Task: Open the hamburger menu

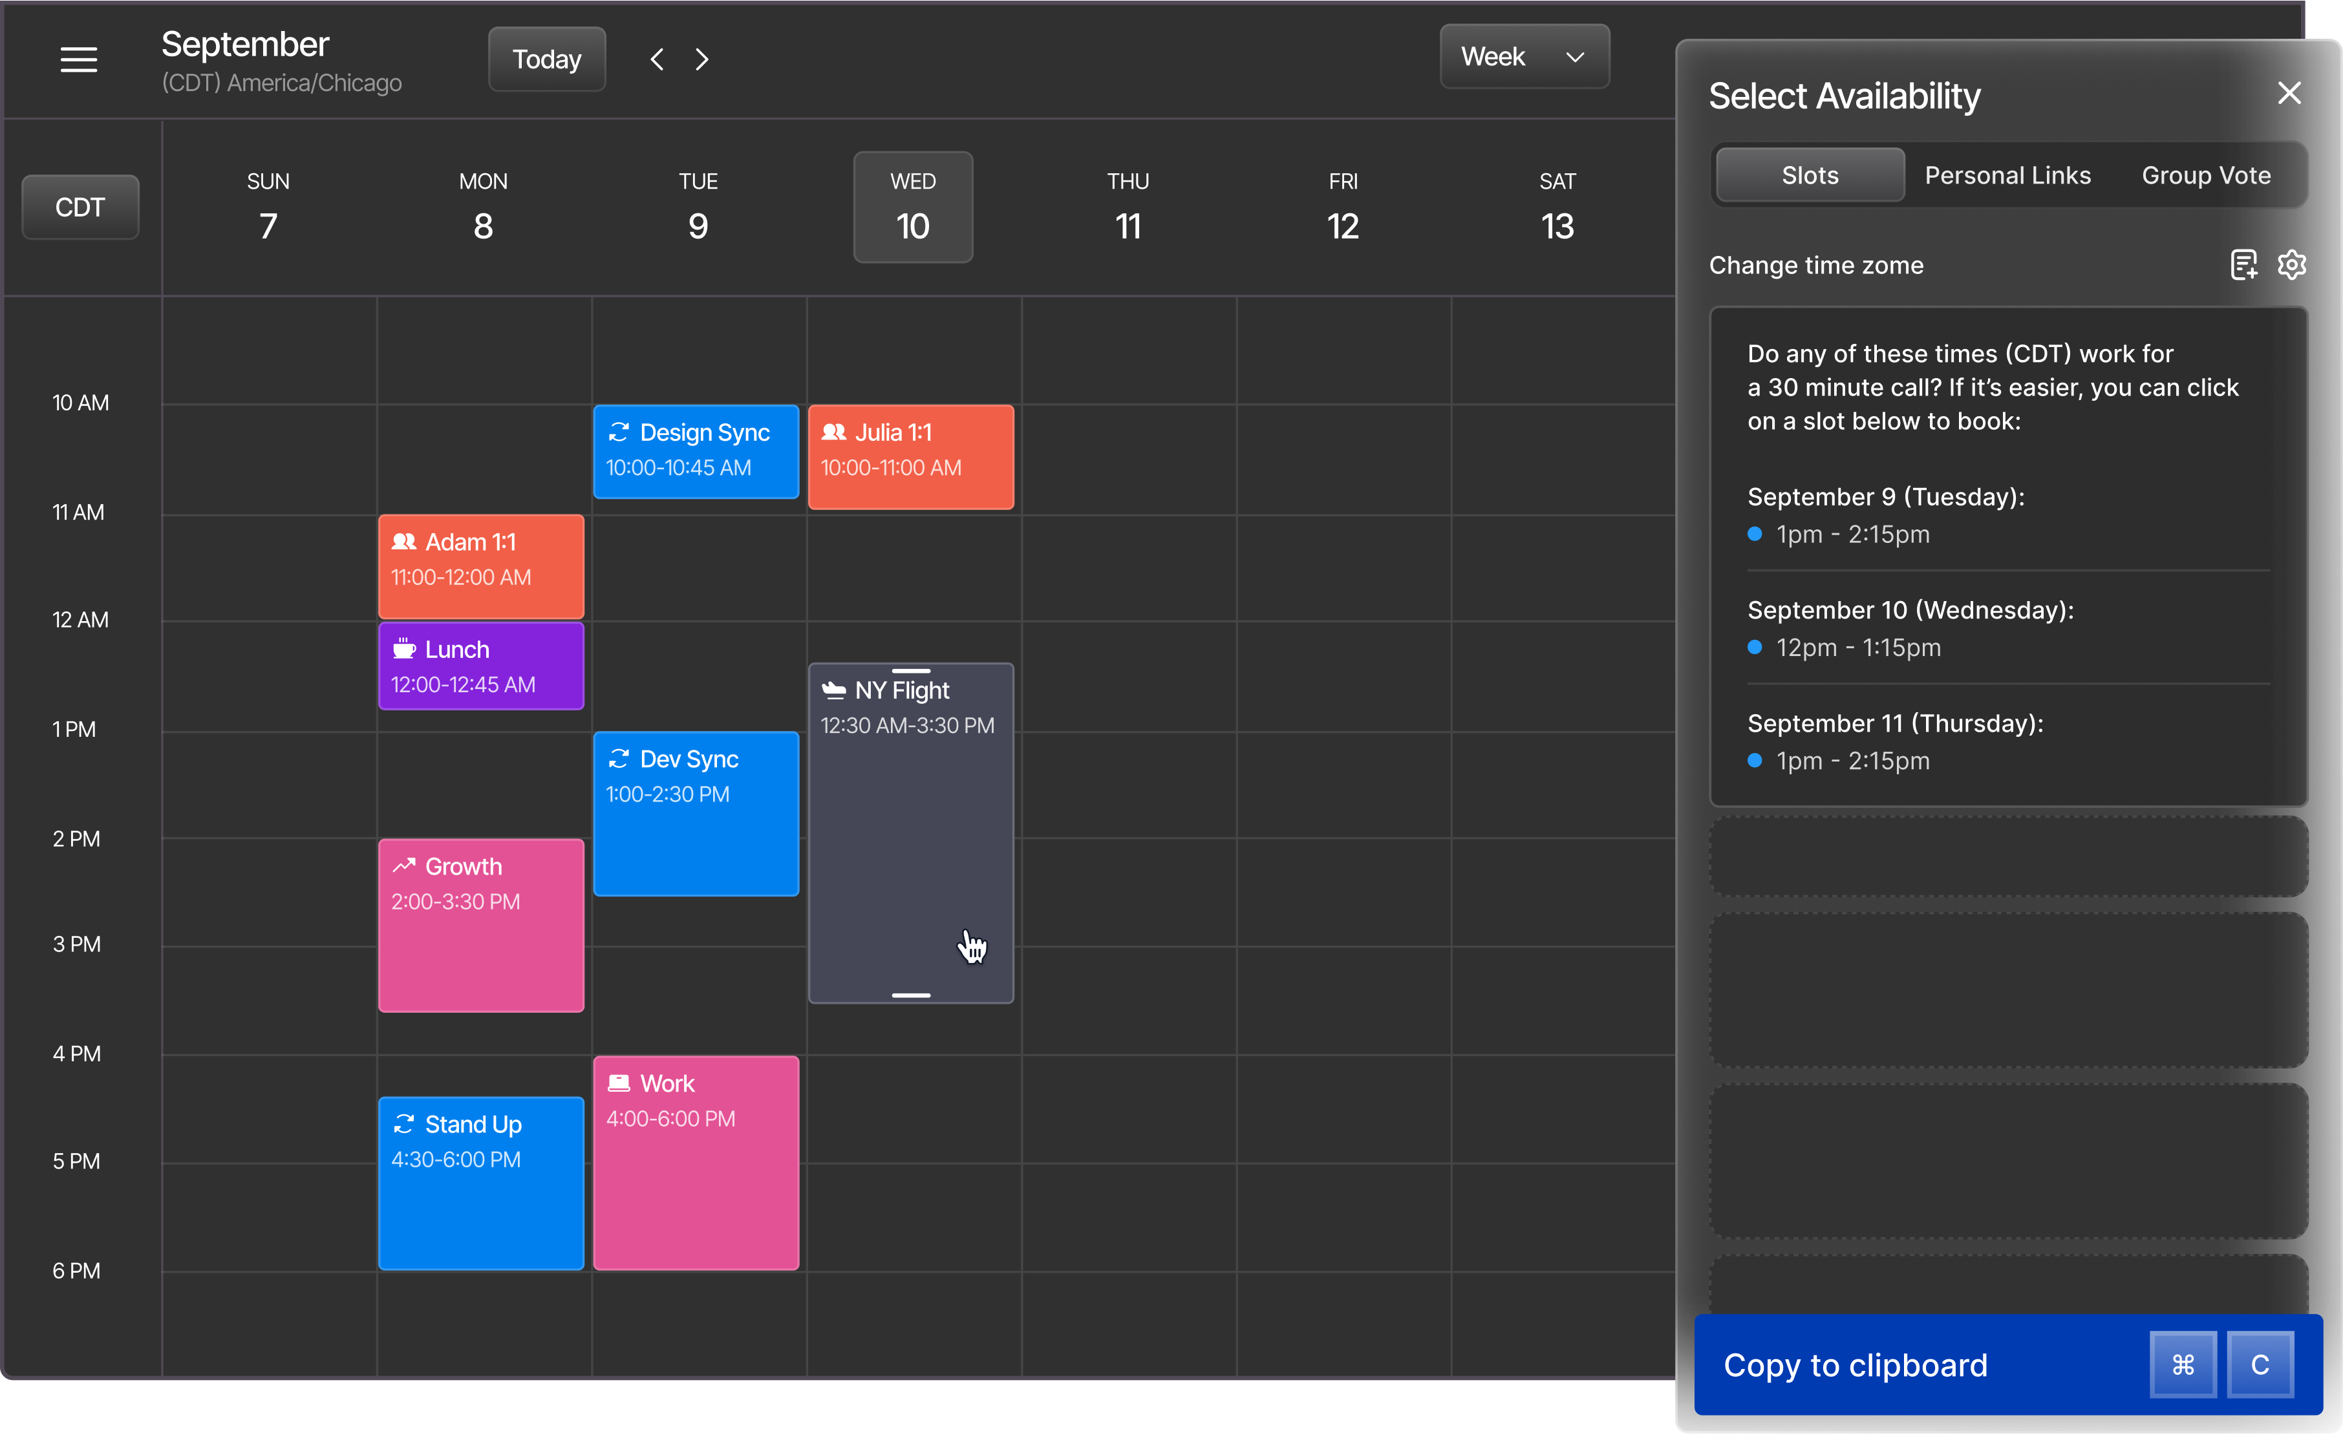Action: (x=78, y=59)
